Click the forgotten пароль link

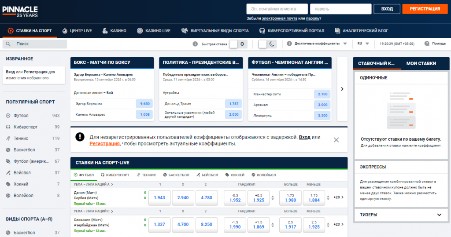pyautogui.click(x=312, y=18)
